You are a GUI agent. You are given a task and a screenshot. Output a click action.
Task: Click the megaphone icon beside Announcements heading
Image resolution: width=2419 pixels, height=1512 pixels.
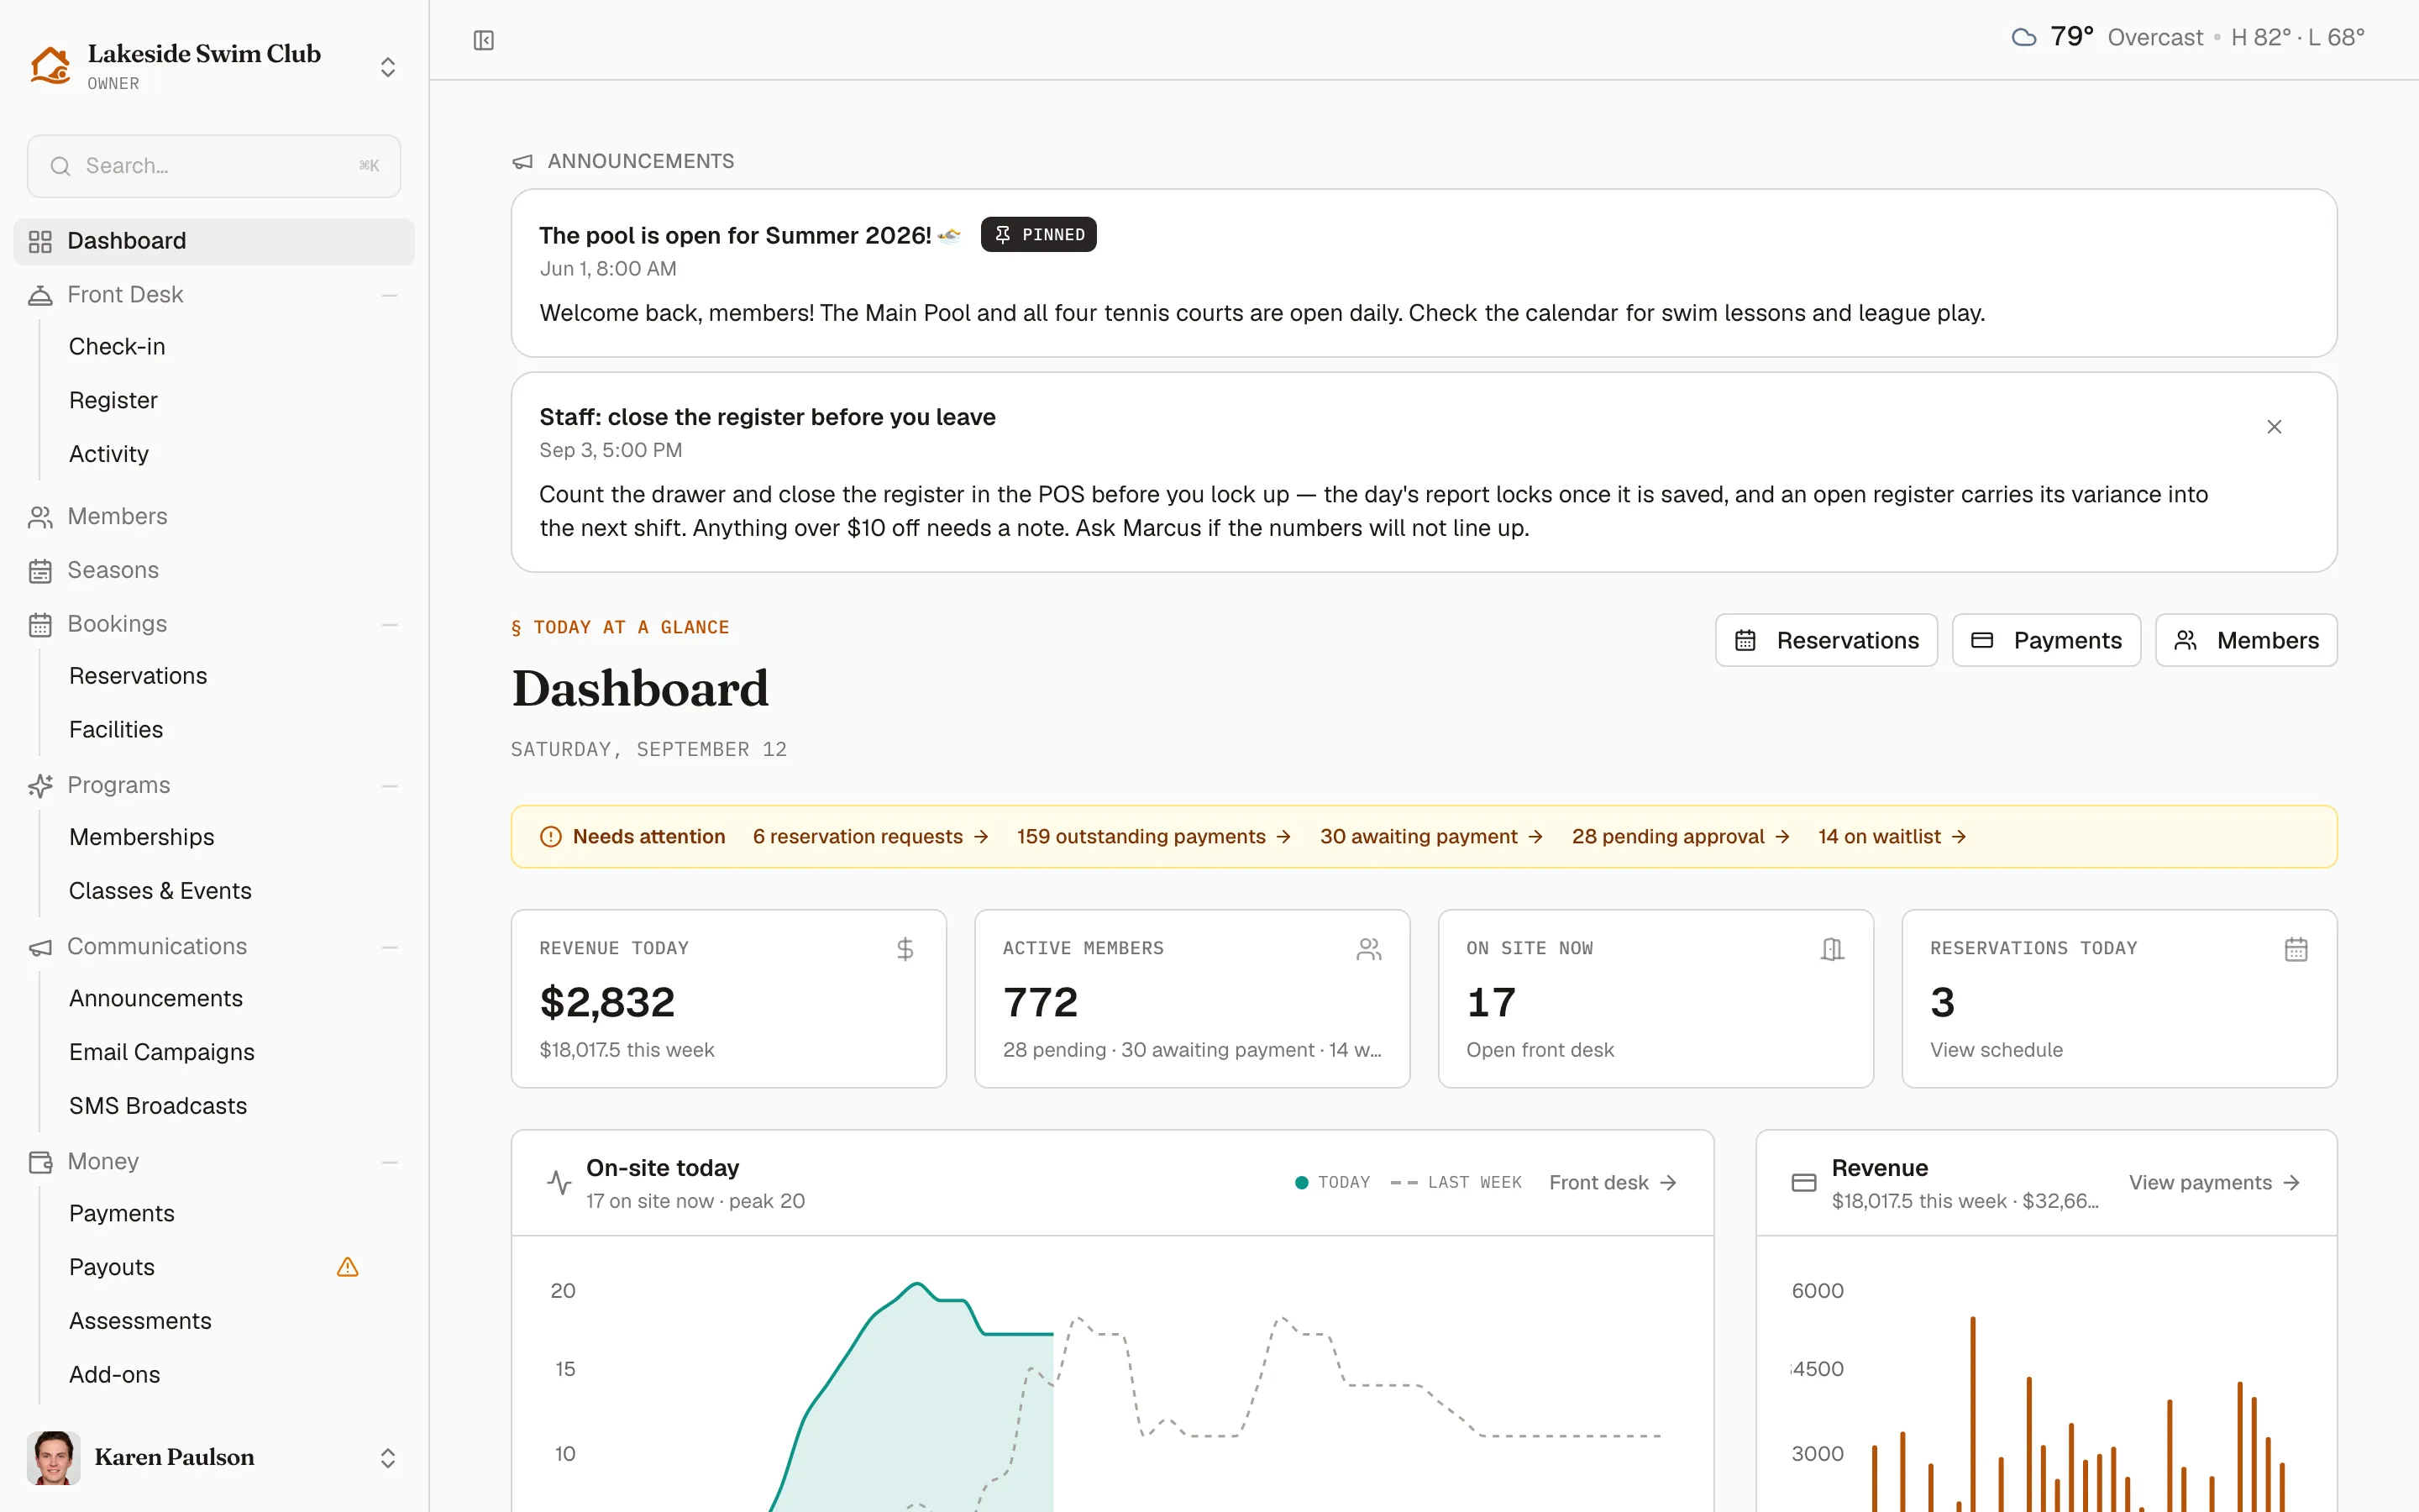click(x=522, y=162)
